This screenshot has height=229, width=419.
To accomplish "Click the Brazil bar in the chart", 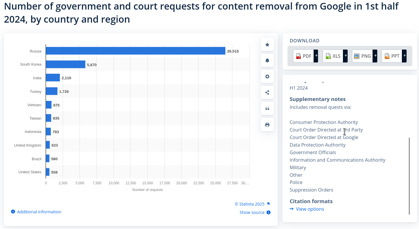I will click(x=48, y=158).
